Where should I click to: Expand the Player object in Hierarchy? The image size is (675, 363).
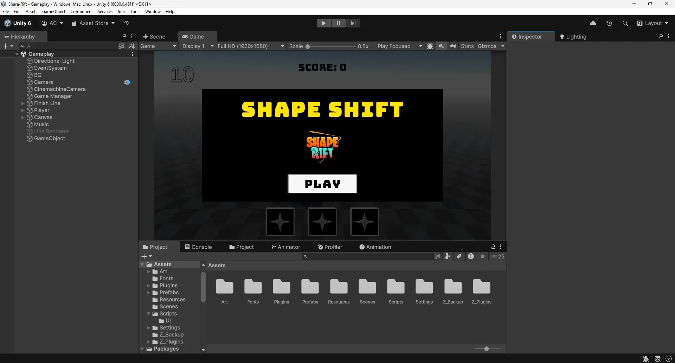(23, 110)
